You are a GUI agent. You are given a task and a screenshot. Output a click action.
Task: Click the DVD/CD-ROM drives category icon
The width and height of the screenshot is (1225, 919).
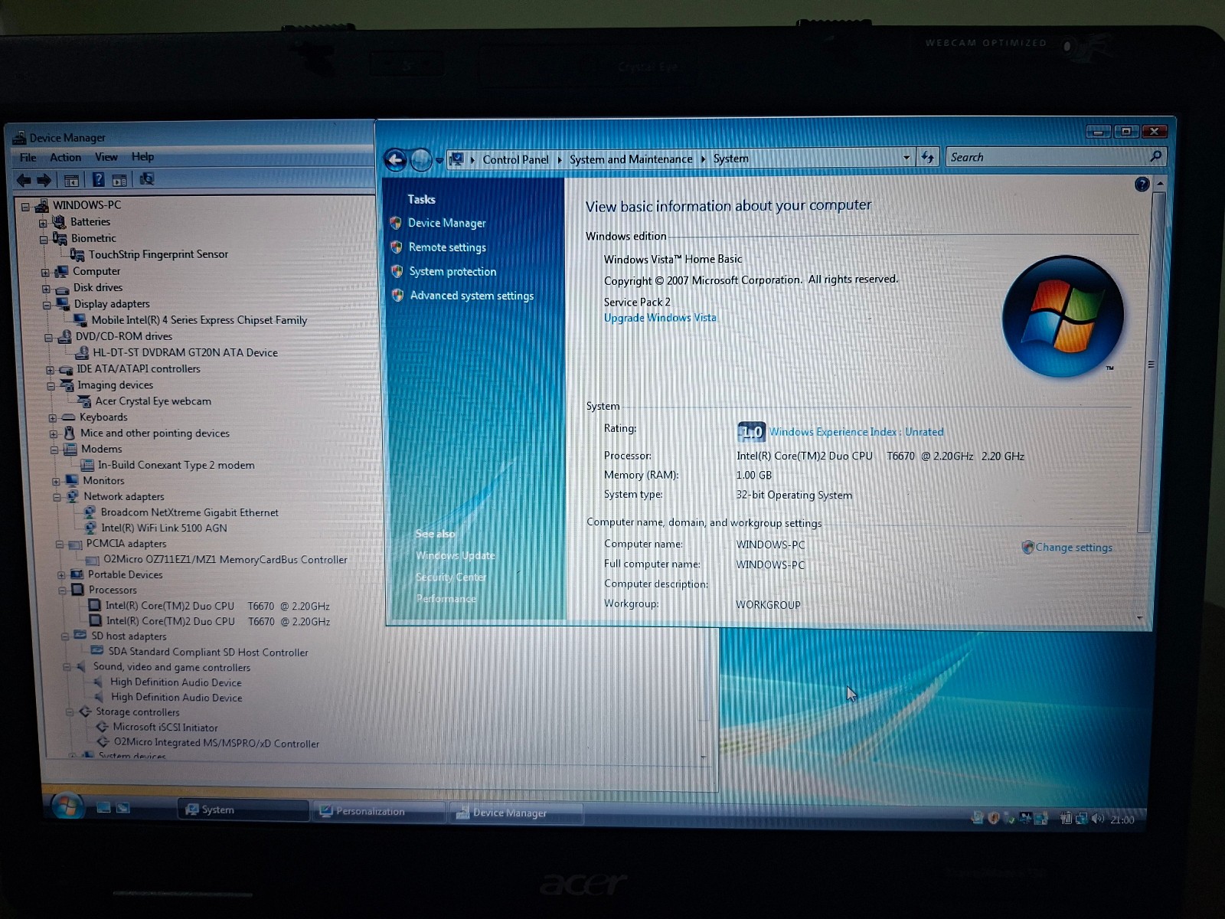(64, 336)
